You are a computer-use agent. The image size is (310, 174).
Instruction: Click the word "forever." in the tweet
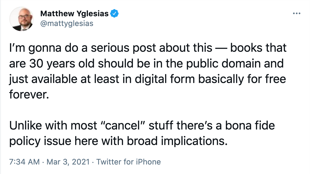click(28, 95)
